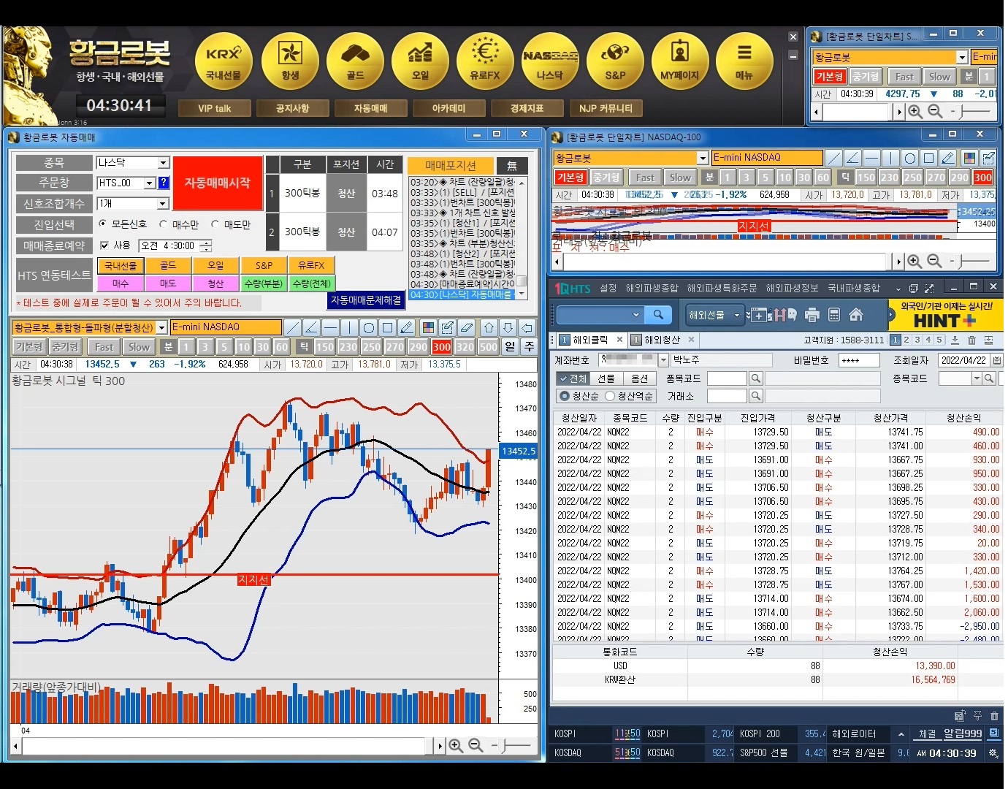Image resolution: width=1008 pixels, height=789 pixels.
Task: Click the search magnifier in HTS toolbar
Action: pos(658,315)
